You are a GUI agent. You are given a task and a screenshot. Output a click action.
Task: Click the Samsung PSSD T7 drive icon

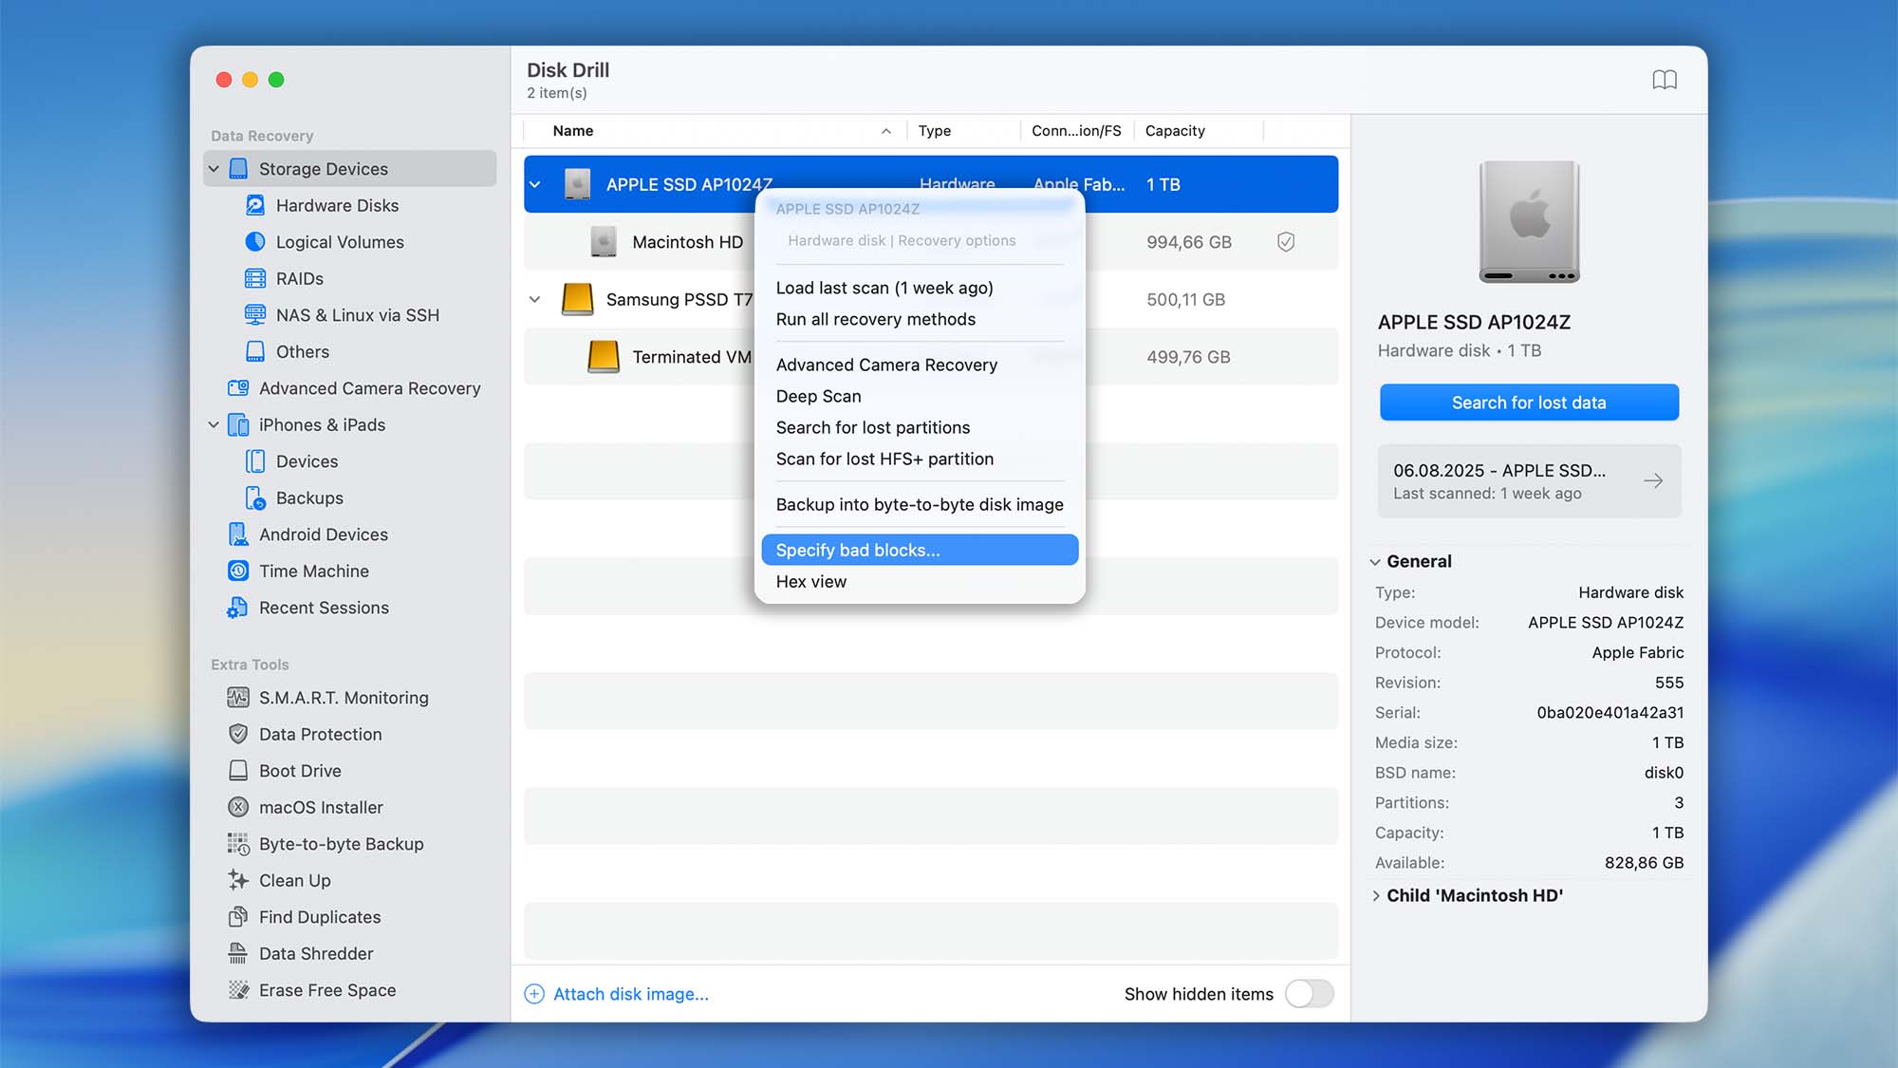click(577, 299)
